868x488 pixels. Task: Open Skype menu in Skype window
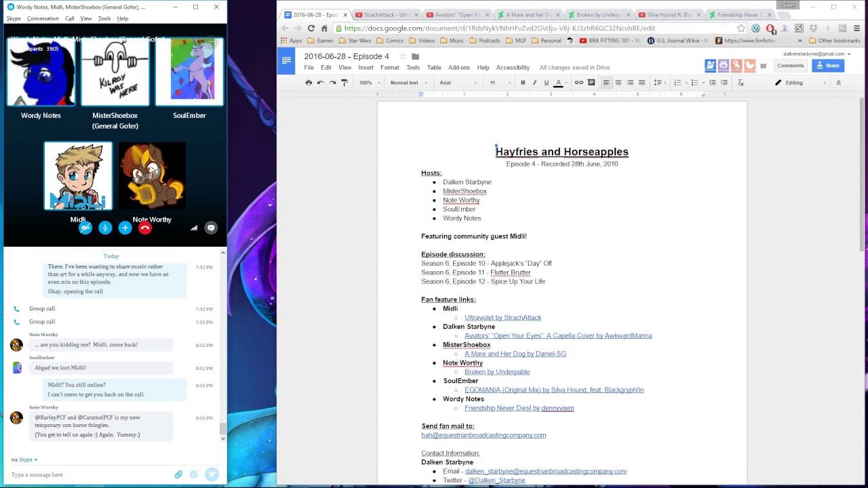pyautogui.click(x=14, y=18)
